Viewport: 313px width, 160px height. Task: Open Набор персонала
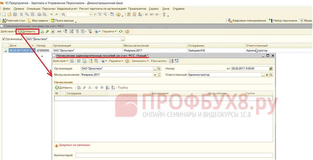(x=283, y=20)
